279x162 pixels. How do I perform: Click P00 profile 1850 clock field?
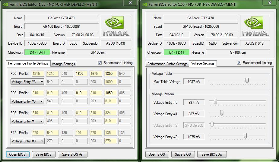click(110, 74)
